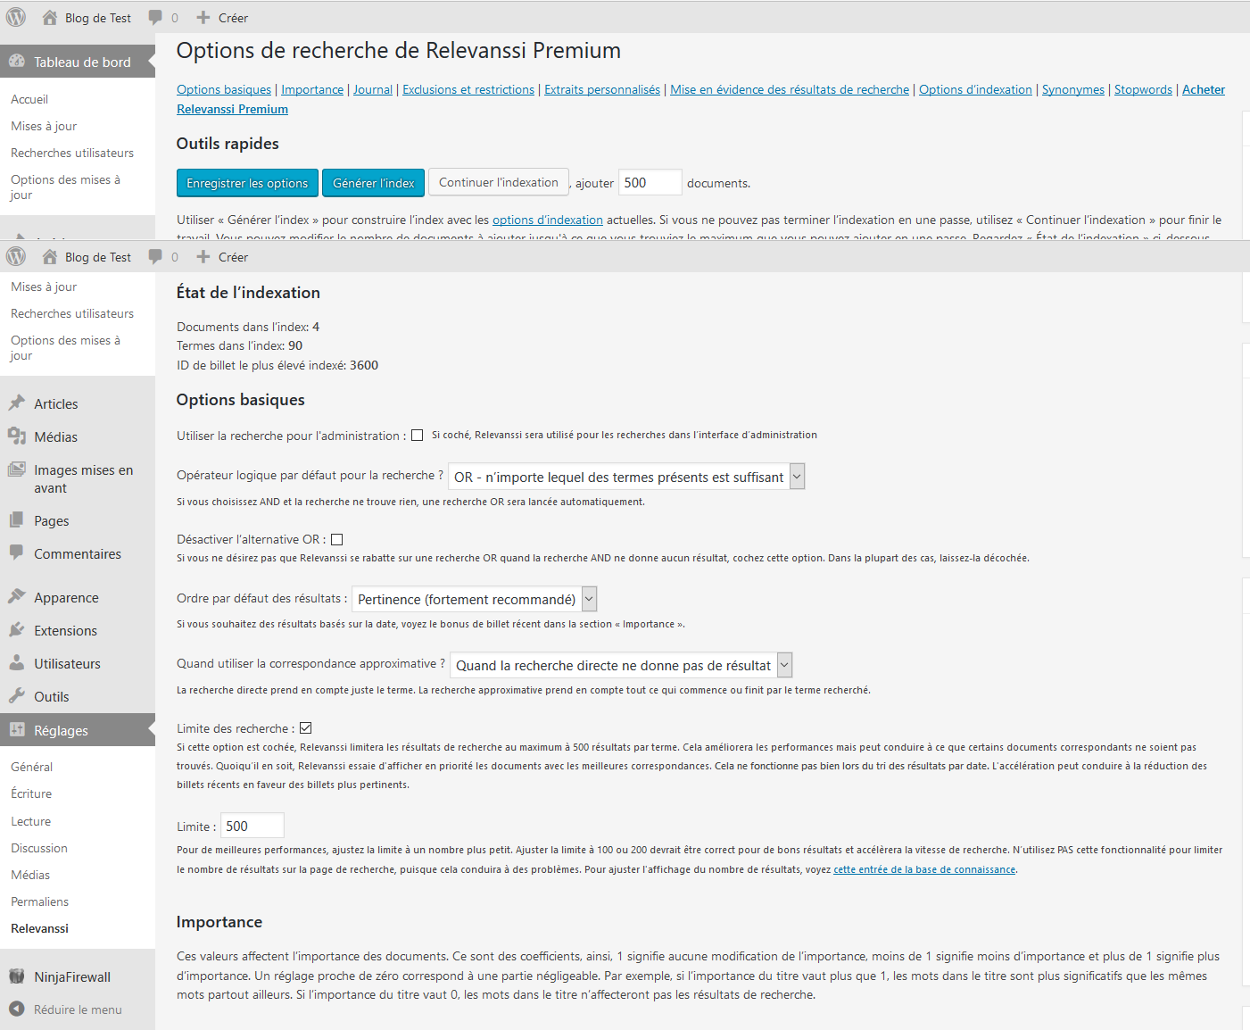
Task: Click the Articles pushpin icon
Action: click(x=17, y=403)
